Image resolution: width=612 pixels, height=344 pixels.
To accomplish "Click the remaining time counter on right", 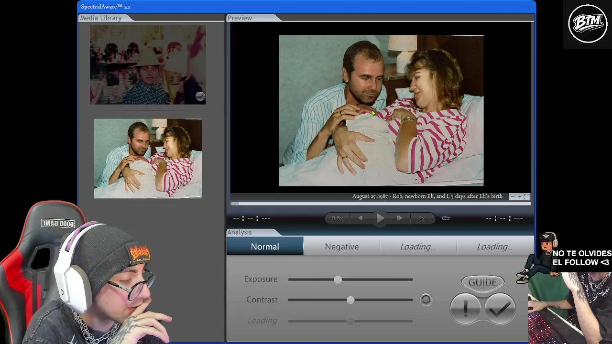I will pyautogui.click(x=504, y=218).
